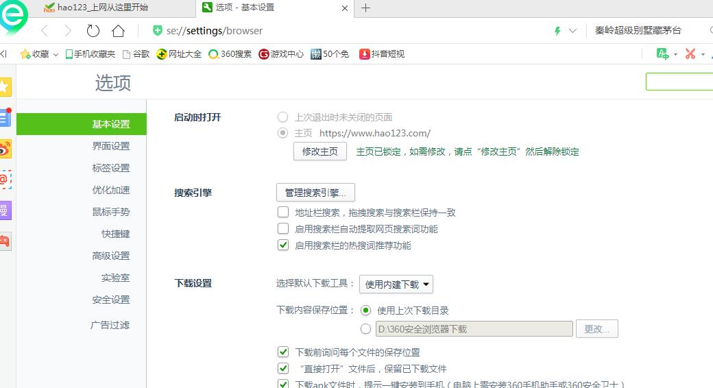Open the star favorites sidebar icon
713x388 pixels.
tap(5, 87)
